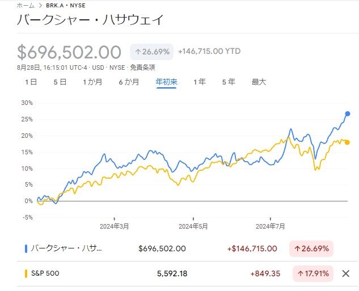Click the up-arrow 26.69% badge near price
Viewport: 359px width, 291px height.
click(151, 52)
